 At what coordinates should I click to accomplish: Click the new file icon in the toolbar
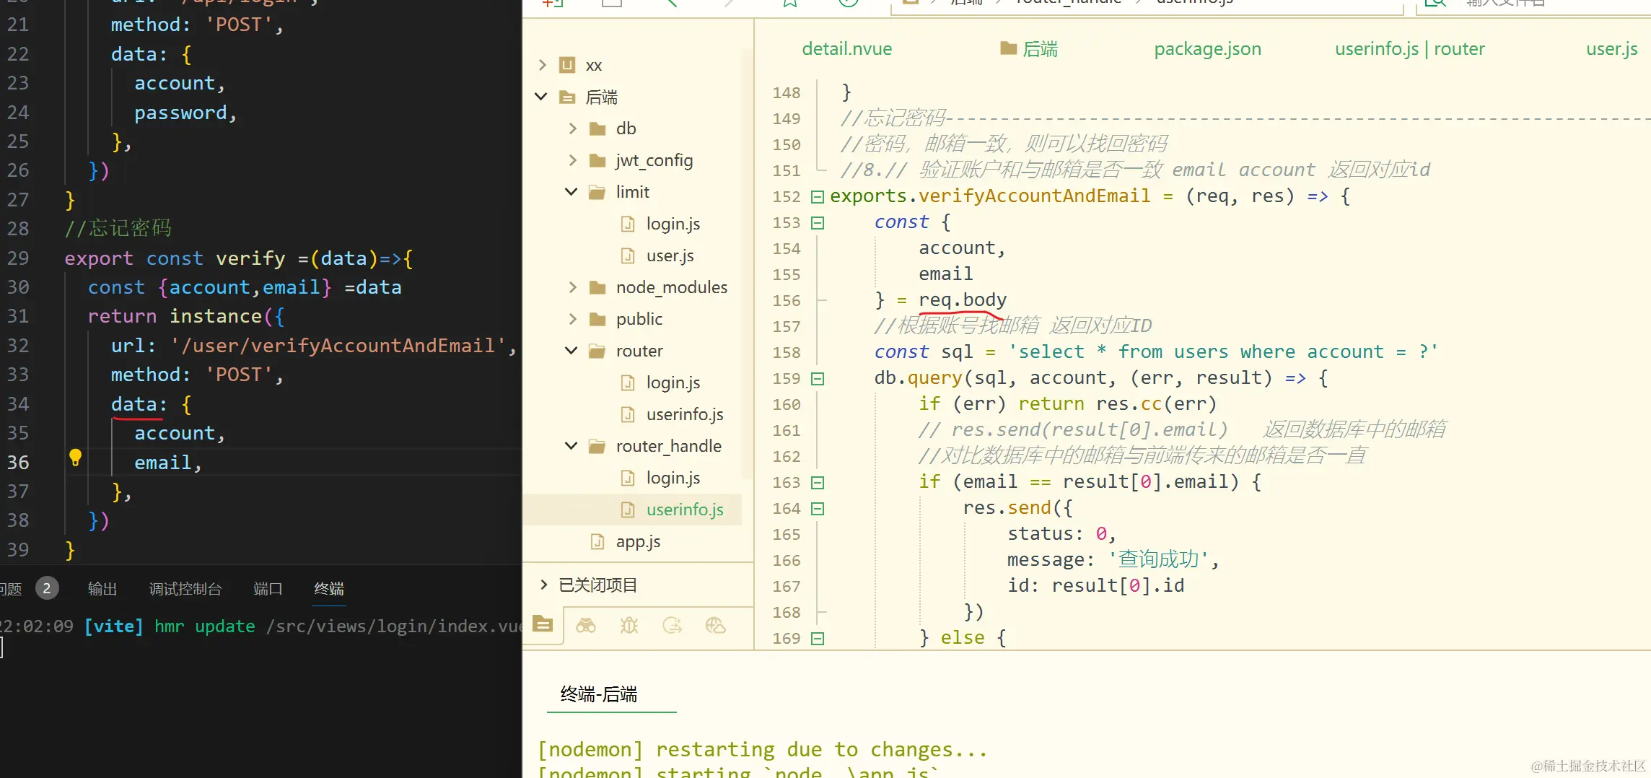[552, 4]
